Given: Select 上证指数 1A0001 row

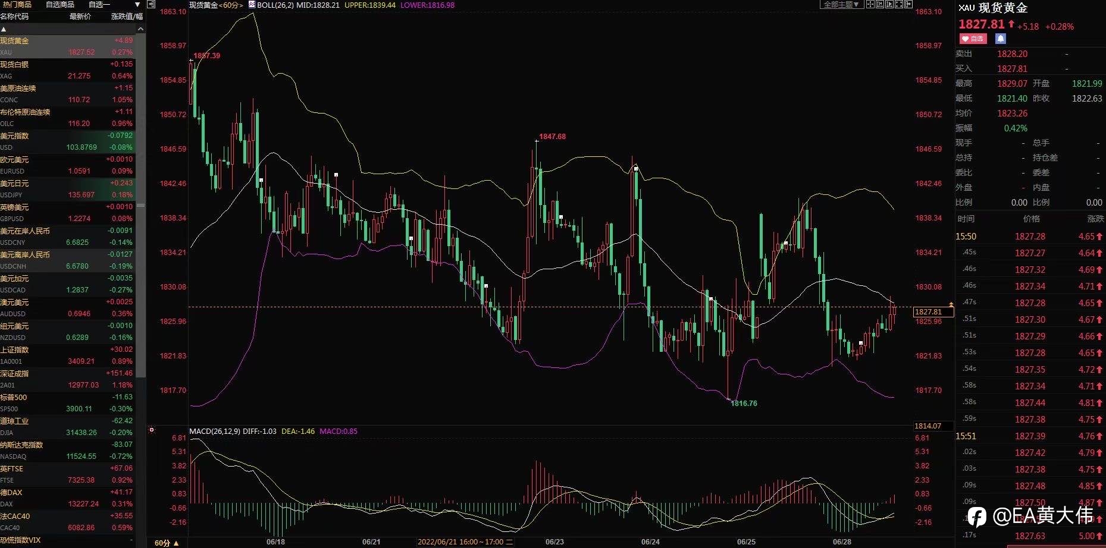Looking at the screenshot, I should click(68, 355).
